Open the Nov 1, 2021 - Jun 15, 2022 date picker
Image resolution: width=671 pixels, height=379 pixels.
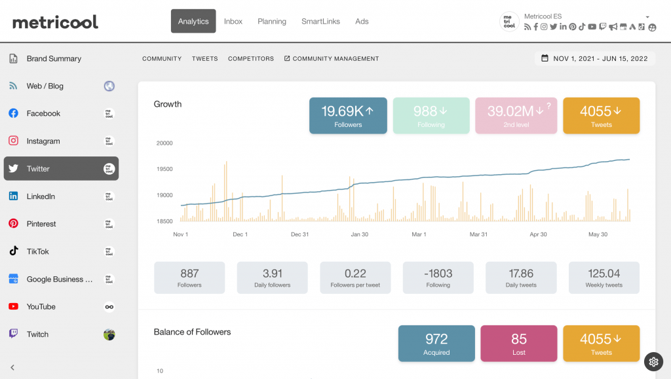(595, 58)
